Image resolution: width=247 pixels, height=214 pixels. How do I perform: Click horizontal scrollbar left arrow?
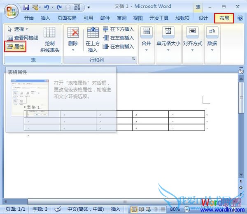5,201
